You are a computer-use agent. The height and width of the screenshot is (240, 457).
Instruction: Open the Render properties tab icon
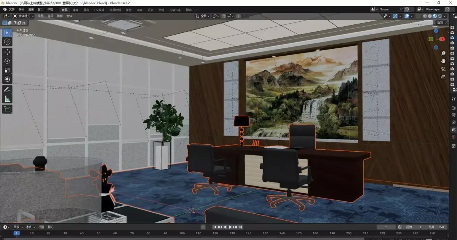pos(454,108)
